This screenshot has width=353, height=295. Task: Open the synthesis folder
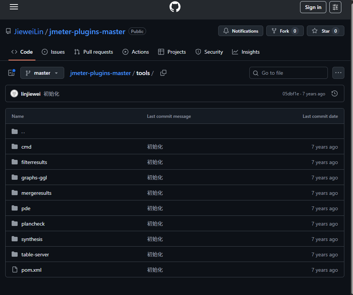coord(32,239)
